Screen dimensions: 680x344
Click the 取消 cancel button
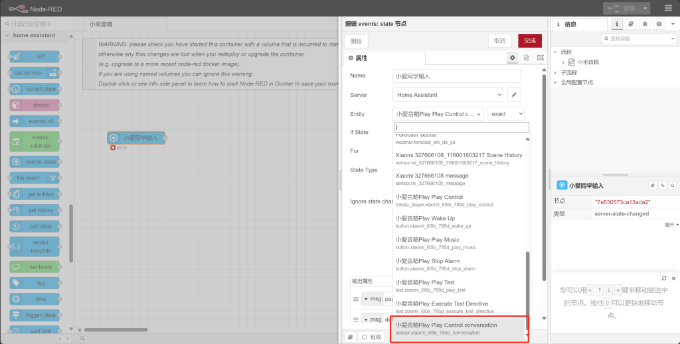tap(499, 40)
